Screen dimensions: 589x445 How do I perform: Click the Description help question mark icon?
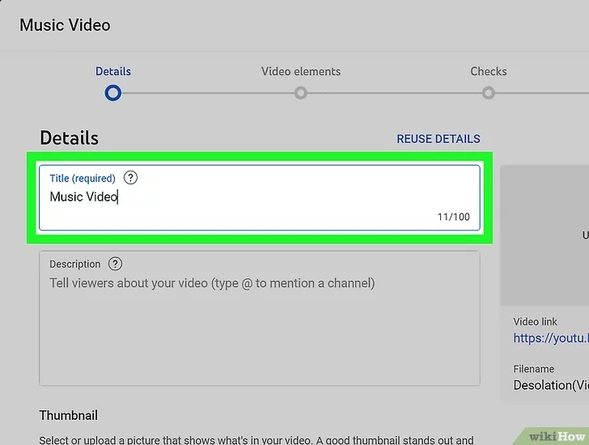coord(116,264)
